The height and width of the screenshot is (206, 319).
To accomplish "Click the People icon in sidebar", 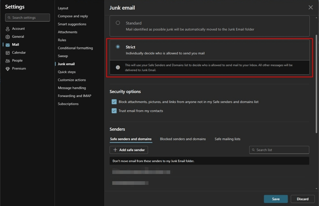I will (x=8, y=61).
